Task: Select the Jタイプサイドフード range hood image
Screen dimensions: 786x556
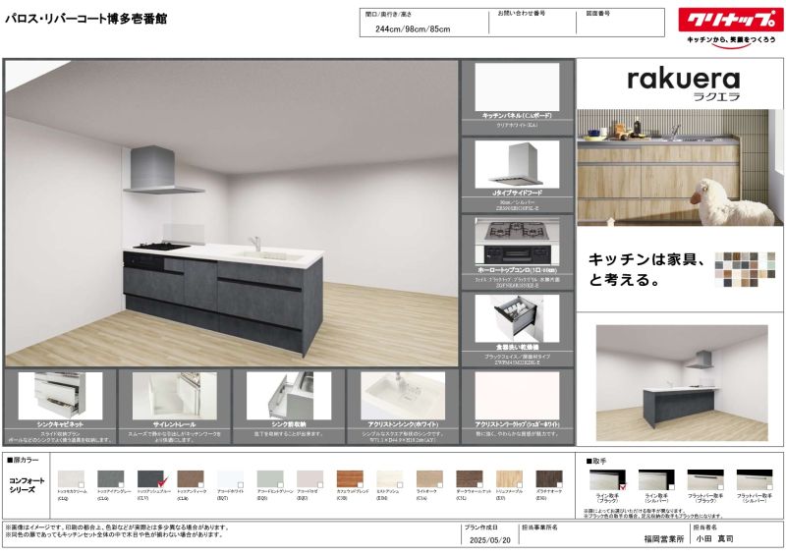Action: click(x=517, y=164)
